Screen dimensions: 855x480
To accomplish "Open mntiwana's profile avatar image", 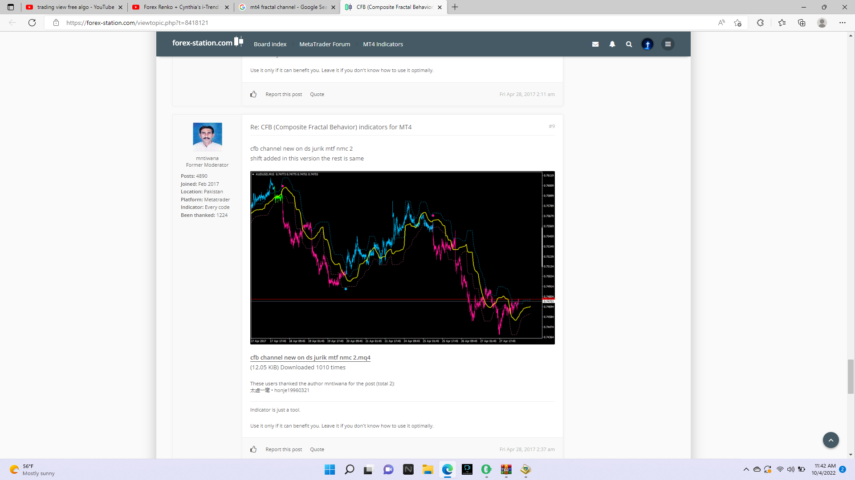I will point(207,136).
